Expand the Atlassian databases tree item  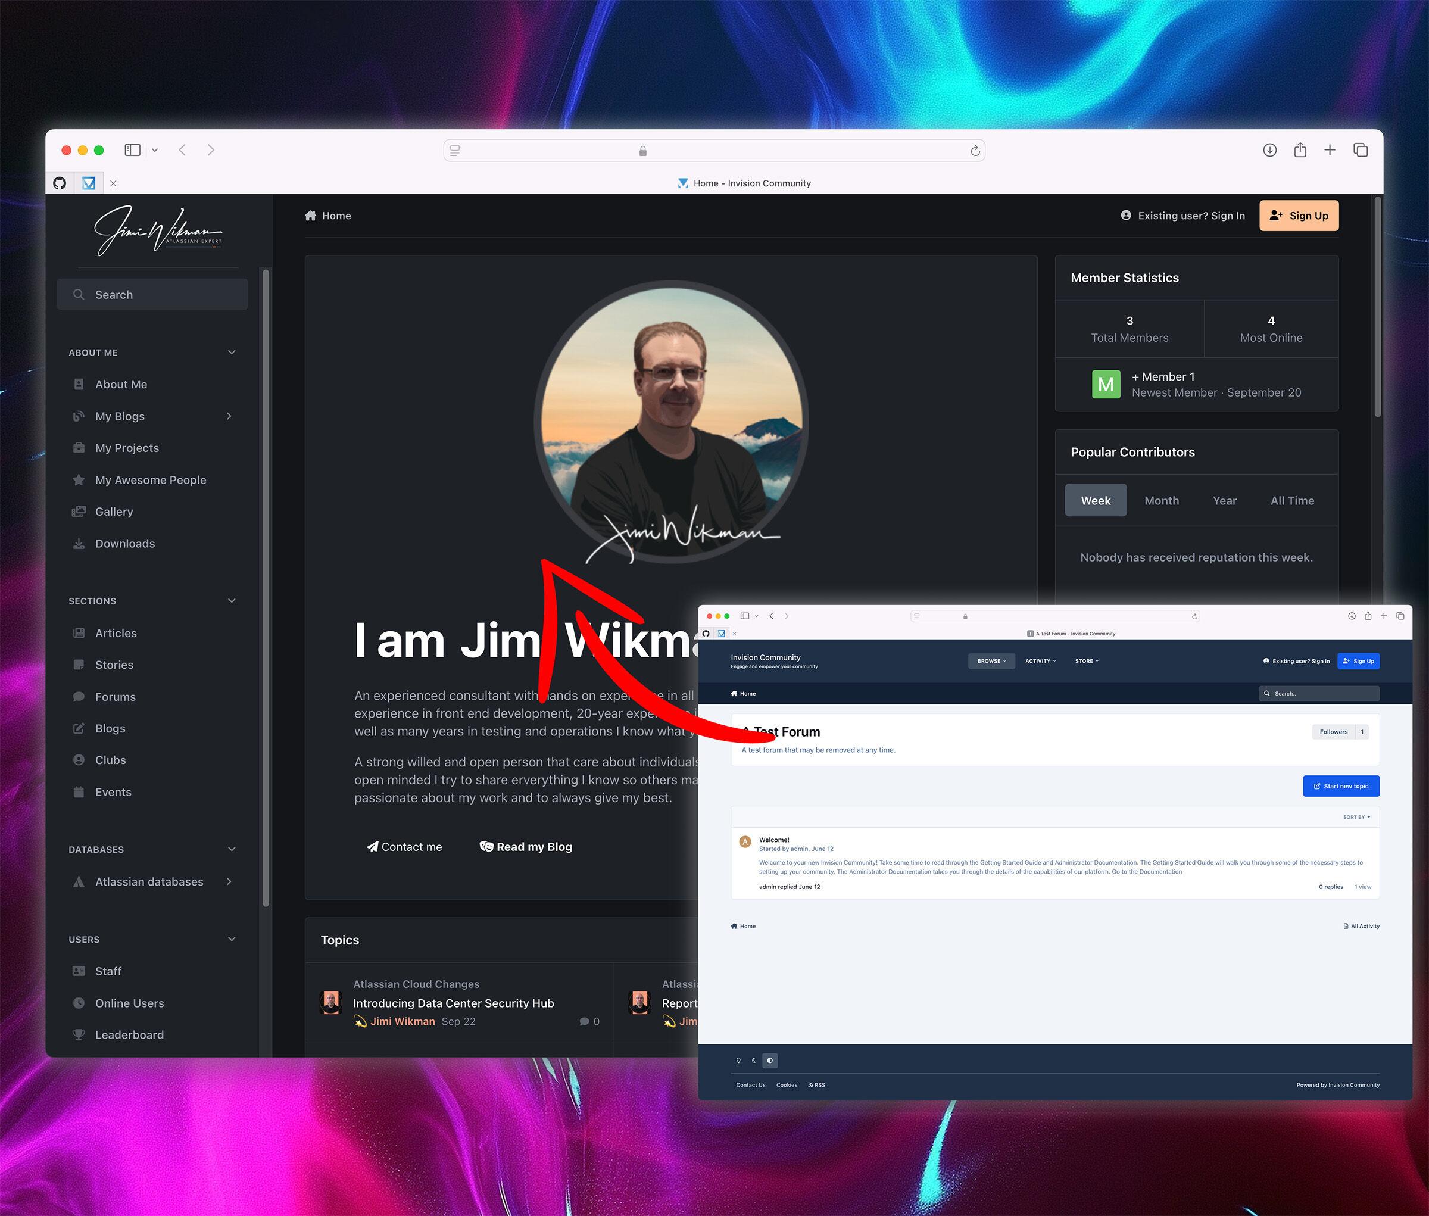pyautogui.click(x=229, y=881)
